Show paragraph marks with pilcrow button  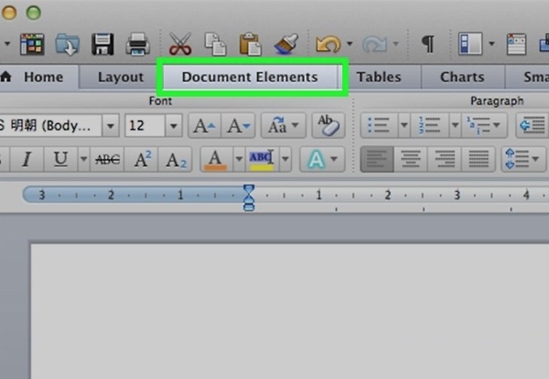coord(427,43)
